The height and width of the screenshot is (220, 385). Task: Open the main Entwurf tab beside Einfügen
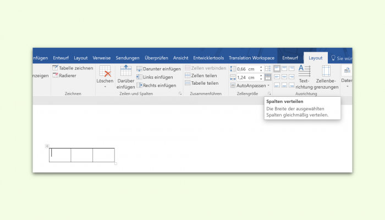point(61,58)
